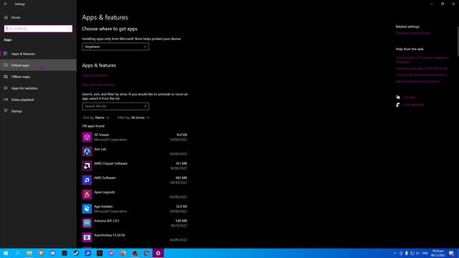Click the AMD Chipset Software name

click(110, 163)
